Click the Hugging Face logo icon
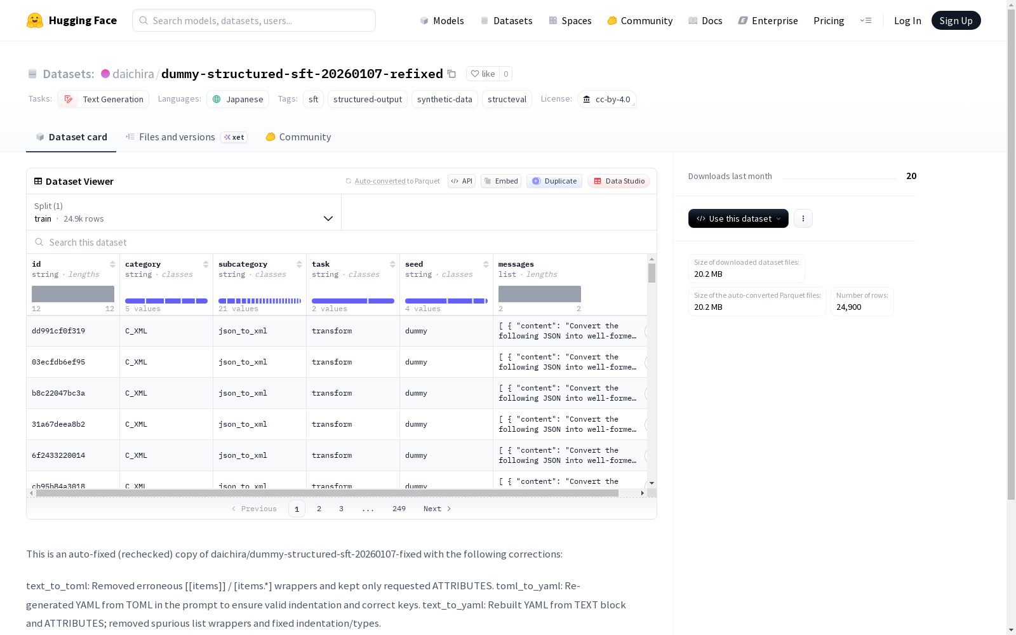Screen dimensions: 1016x635 (35, 20)
